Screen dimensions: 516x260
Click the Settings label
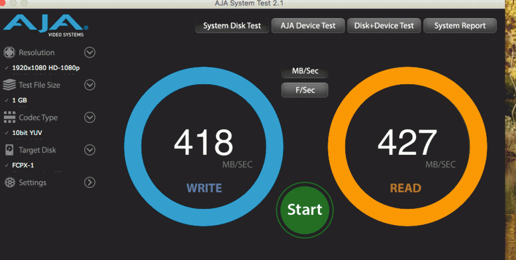pyautogui.click(x=32, y=183)
